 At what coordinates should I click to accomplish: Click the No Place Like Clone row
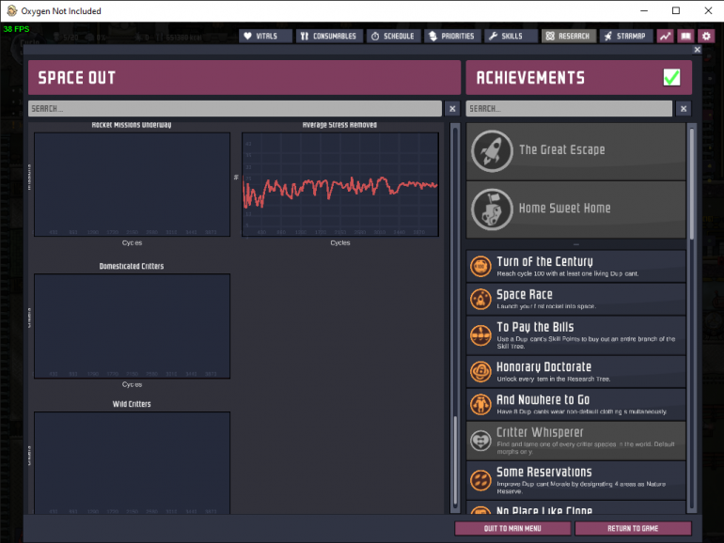[x=575, y=507]
